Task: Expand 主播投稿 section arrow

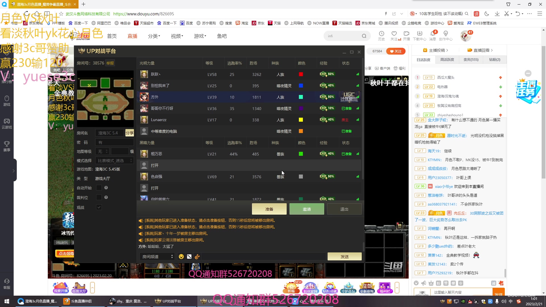Action: pos(447,50)
